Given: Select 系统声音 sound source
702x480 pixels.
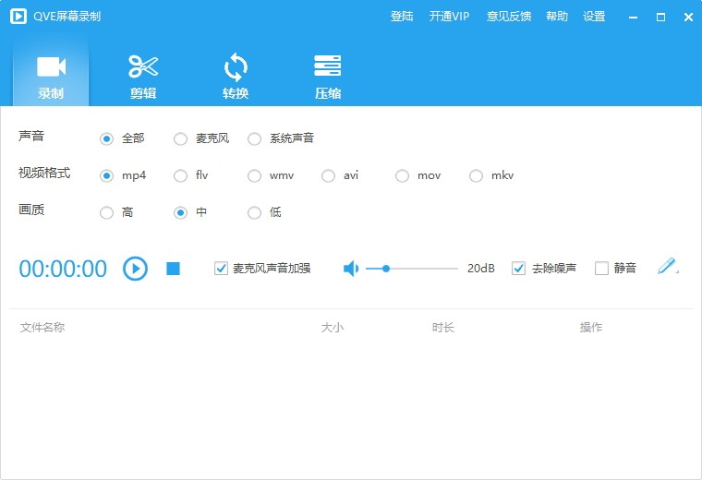Looking at the screenshot, I should coord(254,139).
